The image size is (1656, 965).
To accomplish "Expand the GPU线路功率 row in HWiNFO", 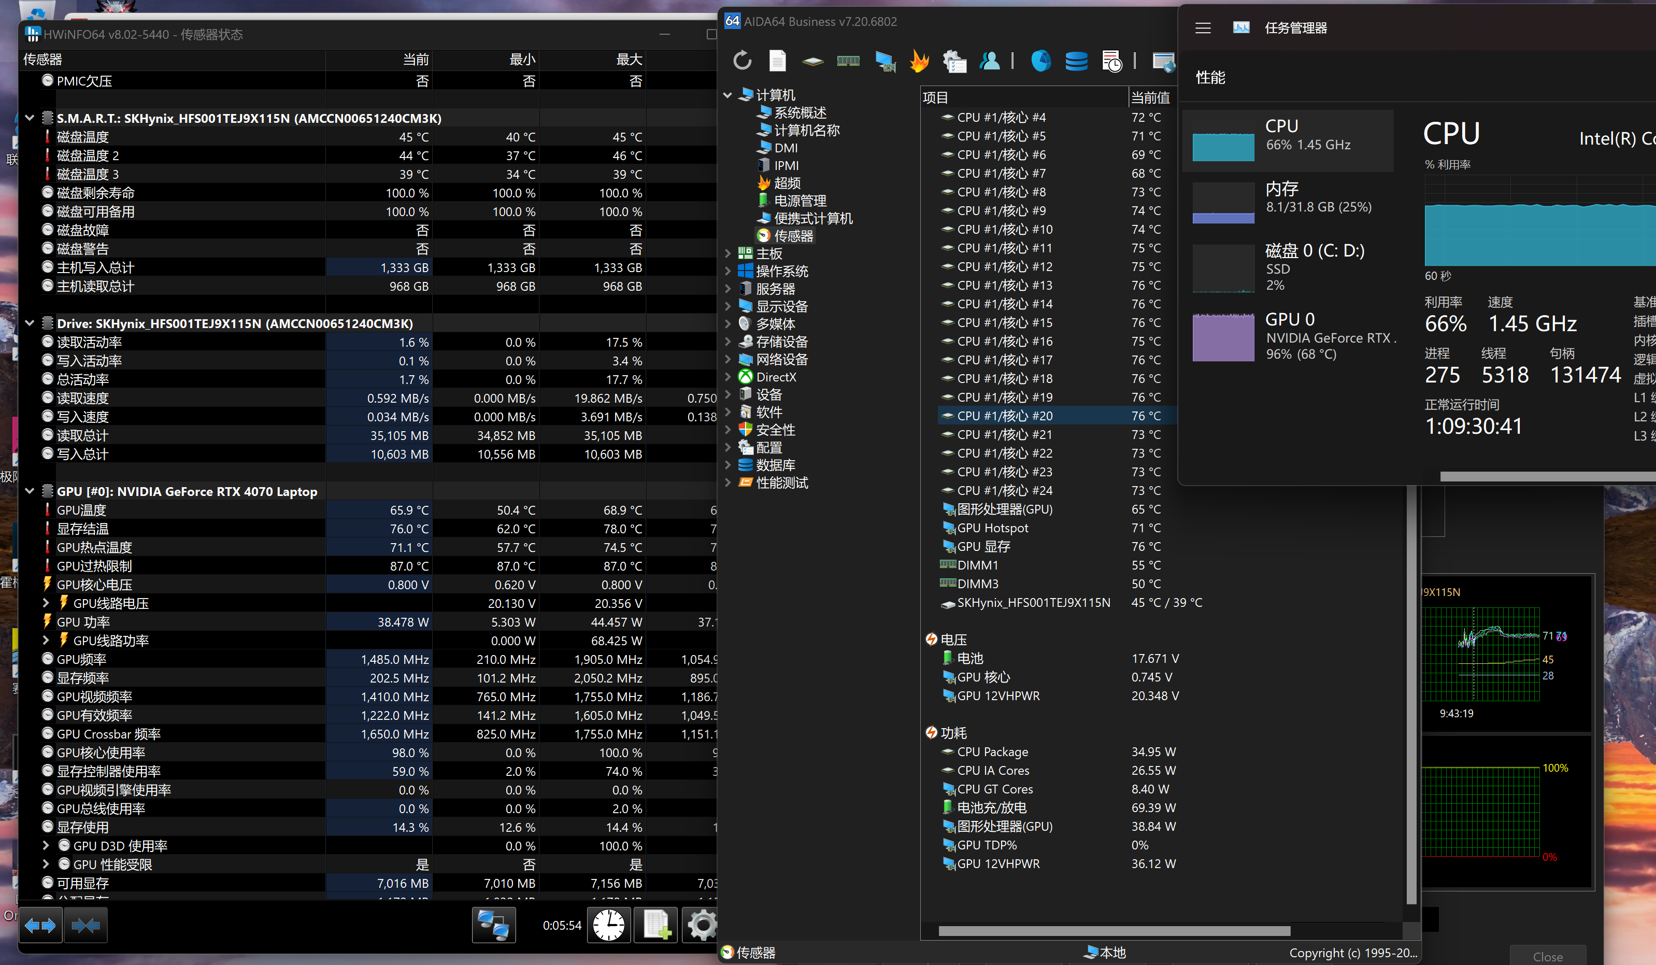I will (x=46, y=640).
